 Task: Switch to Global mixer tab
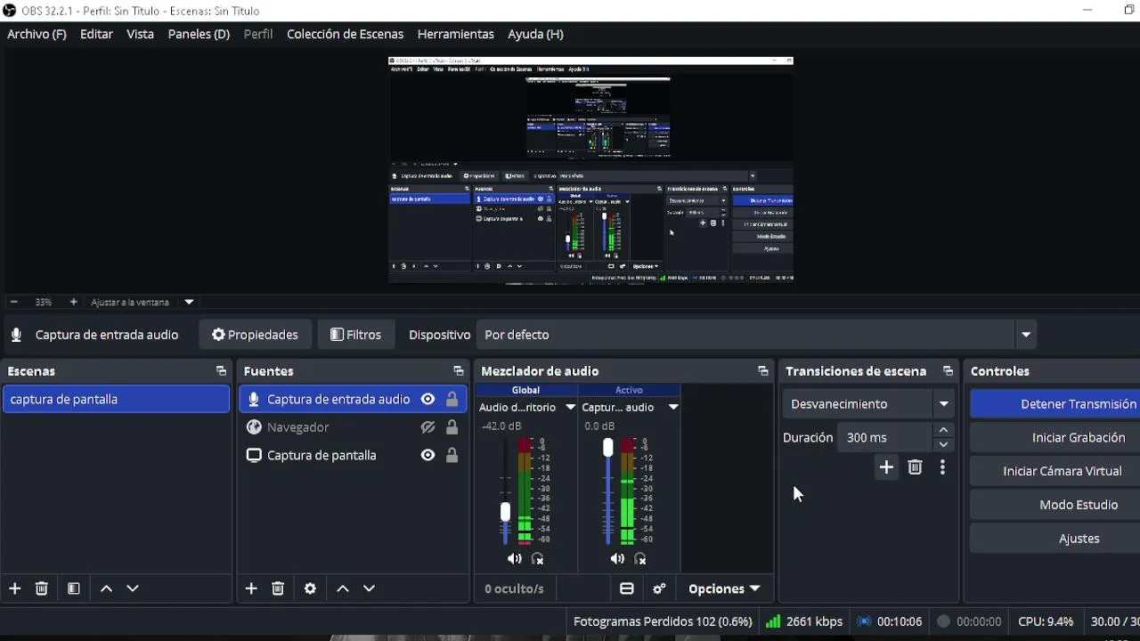tap(525, 390)
